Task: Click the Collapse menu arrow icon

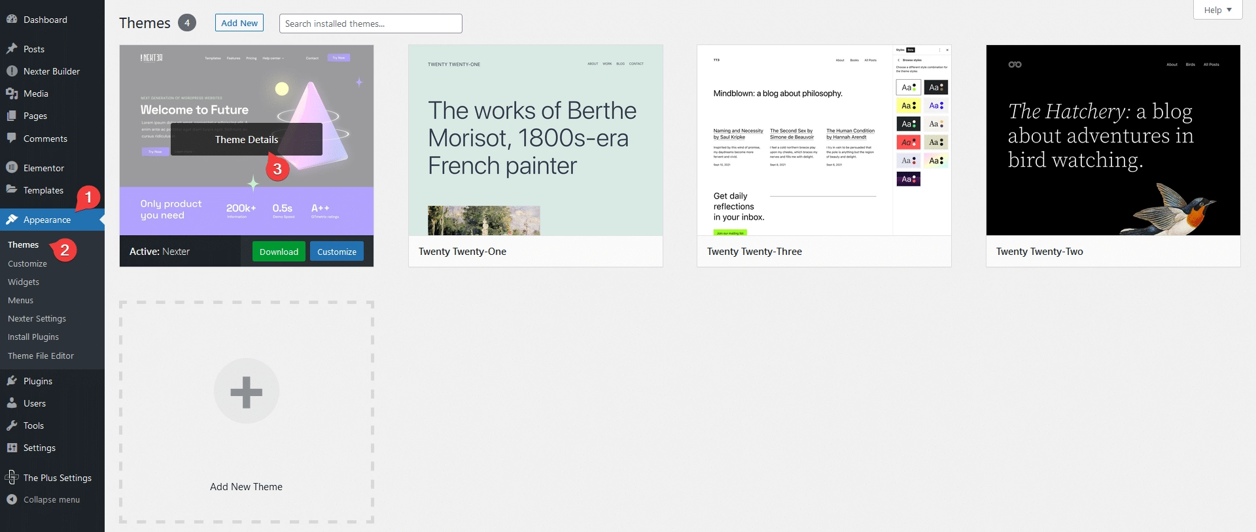Action: [12, 499]
